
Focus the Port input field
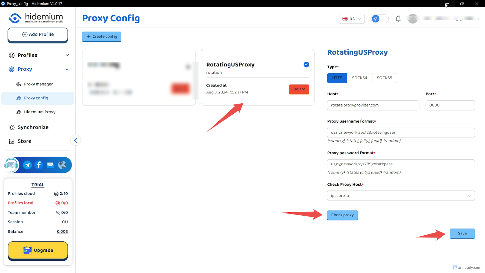(x=450, y=106)
